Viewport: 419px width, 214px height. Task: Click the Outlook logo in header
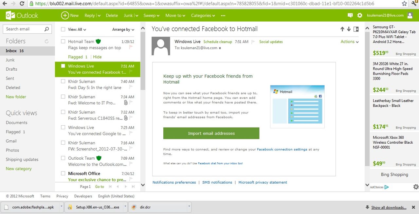(22, 15)
